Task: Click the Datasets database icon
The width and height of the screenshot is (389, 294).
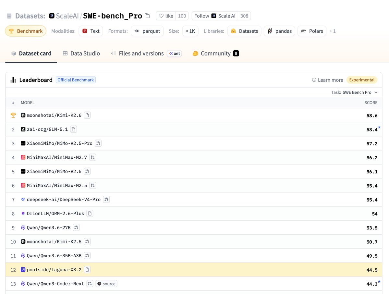Action: click(x=9, y=16)
